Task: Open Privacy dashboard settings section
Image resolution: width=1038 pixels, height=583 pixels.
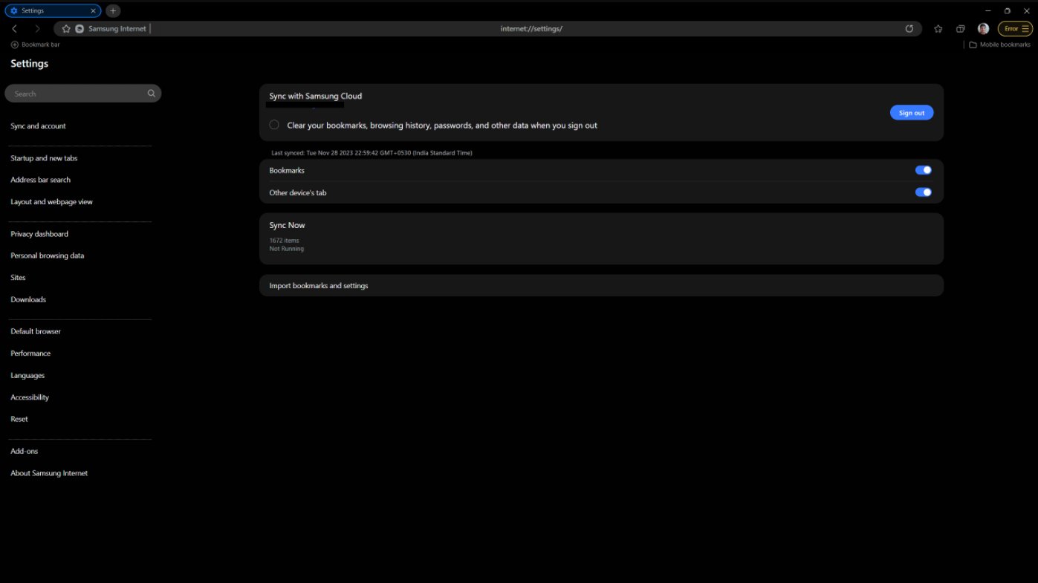Action: point(39,234)
